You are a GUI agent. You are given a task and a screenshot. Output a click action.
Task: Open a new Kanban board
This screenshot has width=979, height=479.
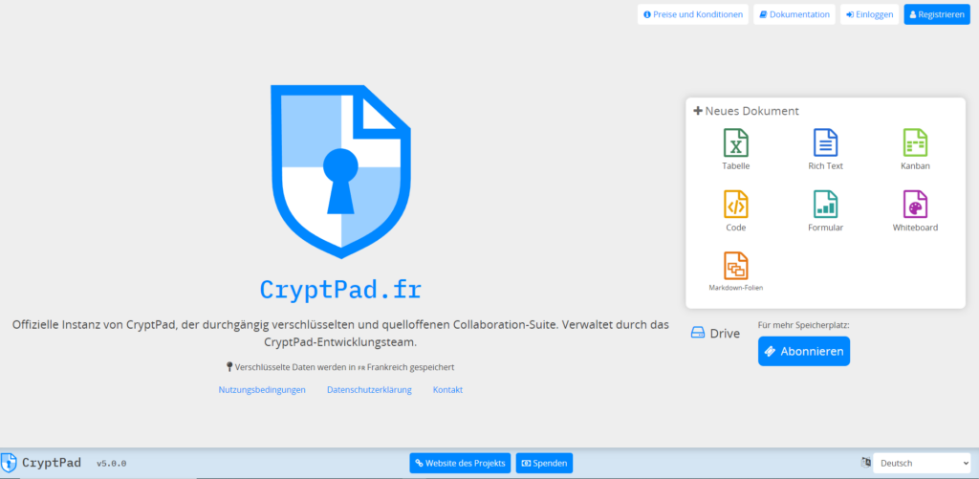point(915,150)
